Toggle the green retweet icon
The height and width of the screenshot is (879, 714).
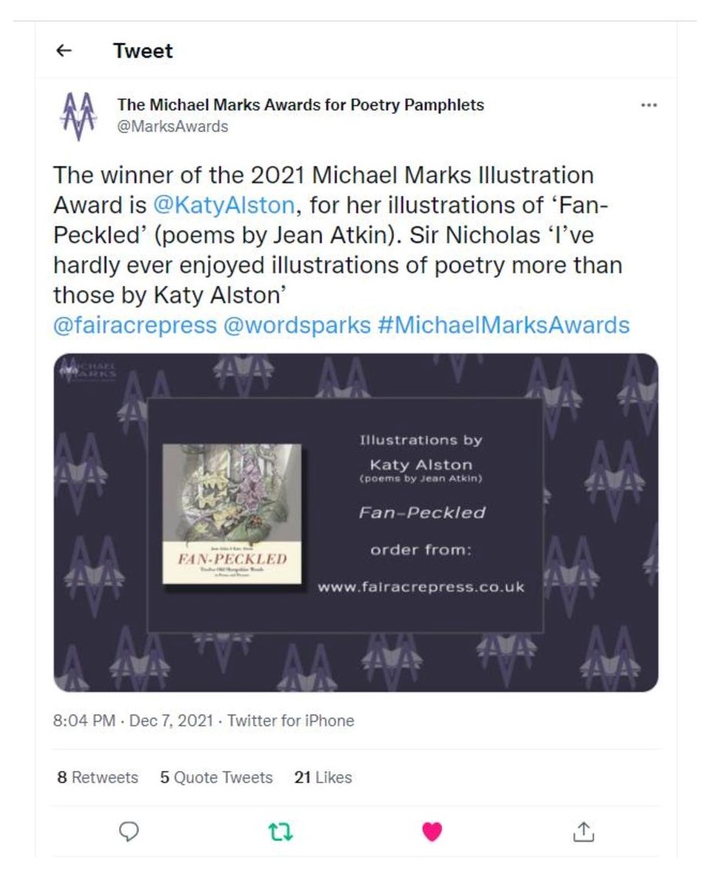(279, 832)
